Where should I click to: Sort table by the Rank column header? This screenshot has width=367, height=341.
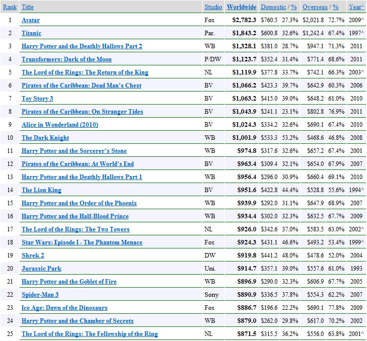tap(10, 7)
